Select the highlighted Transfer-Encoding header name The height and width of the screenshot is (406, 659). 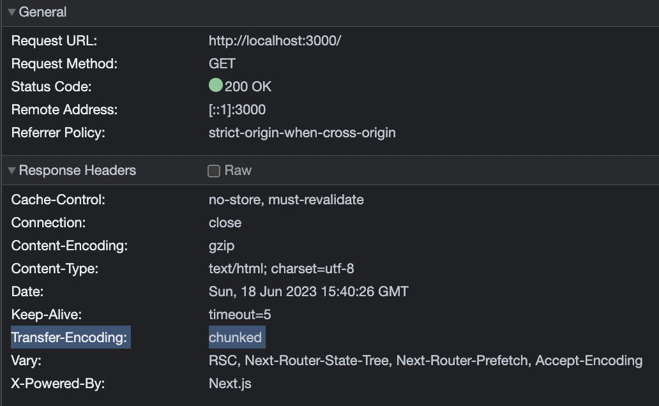(70, 337)
